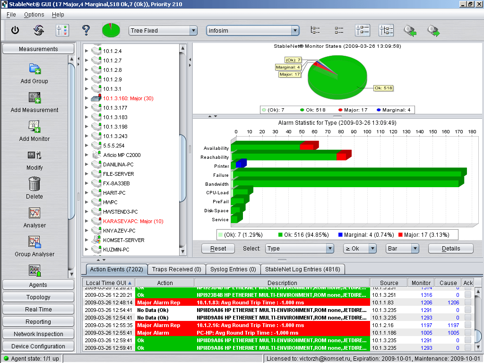484x363 pixels.
Task: Expand the FILE-SERVER tree node
Action: 87,174
